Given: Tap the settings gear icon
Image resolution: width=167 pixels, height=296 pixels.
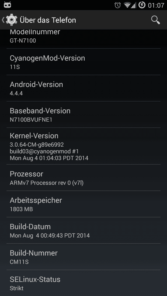Looking at the screenshot, I should 12,20.
